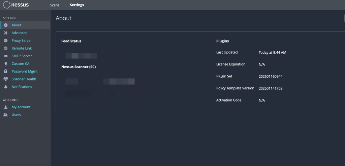Open Scanner Health page

coord(24,79)
